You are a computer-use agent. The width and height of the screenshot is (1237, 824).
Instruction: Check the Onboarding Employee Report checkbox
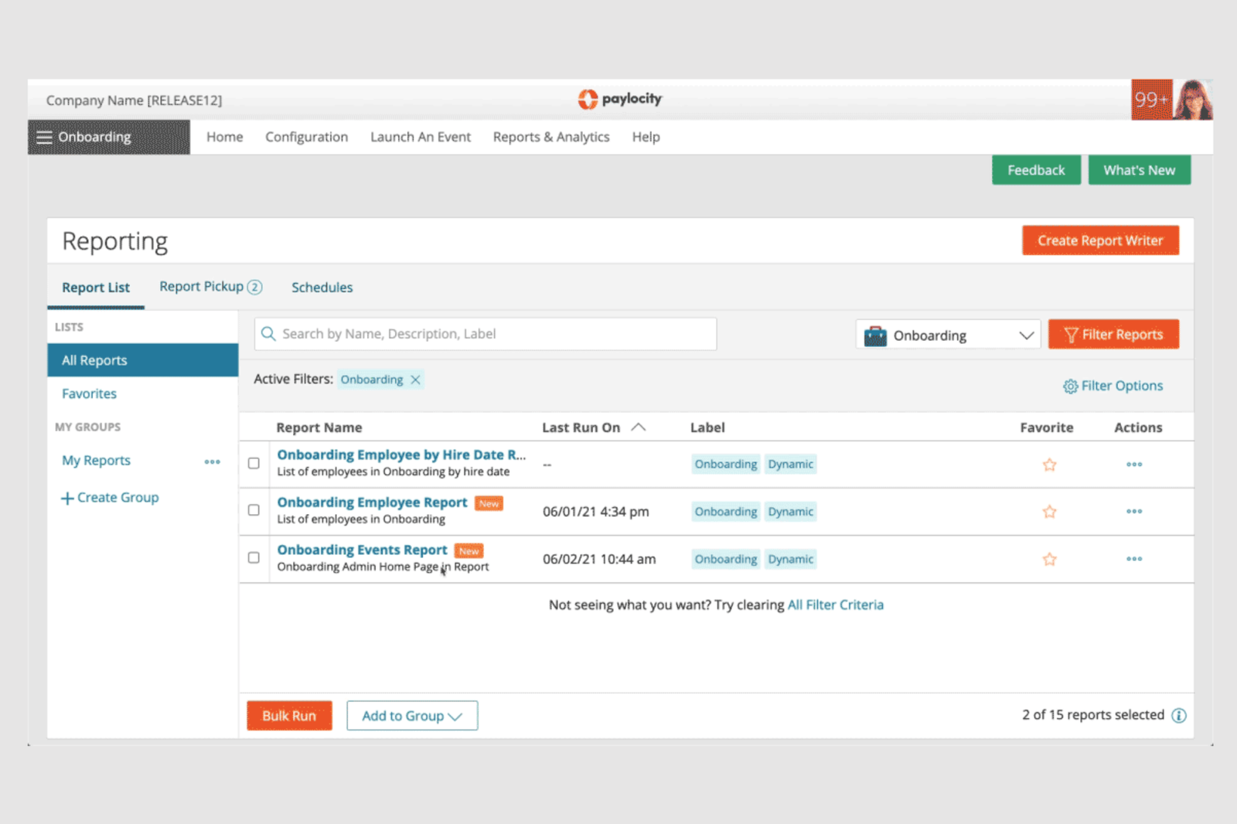253,510
